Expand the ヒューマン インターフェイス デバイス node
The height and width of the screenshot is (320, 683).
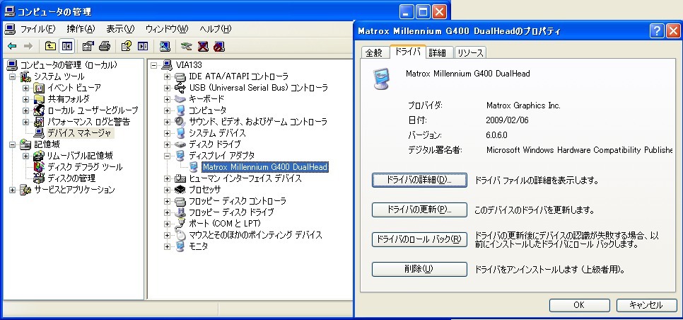(x=168, y=178)
